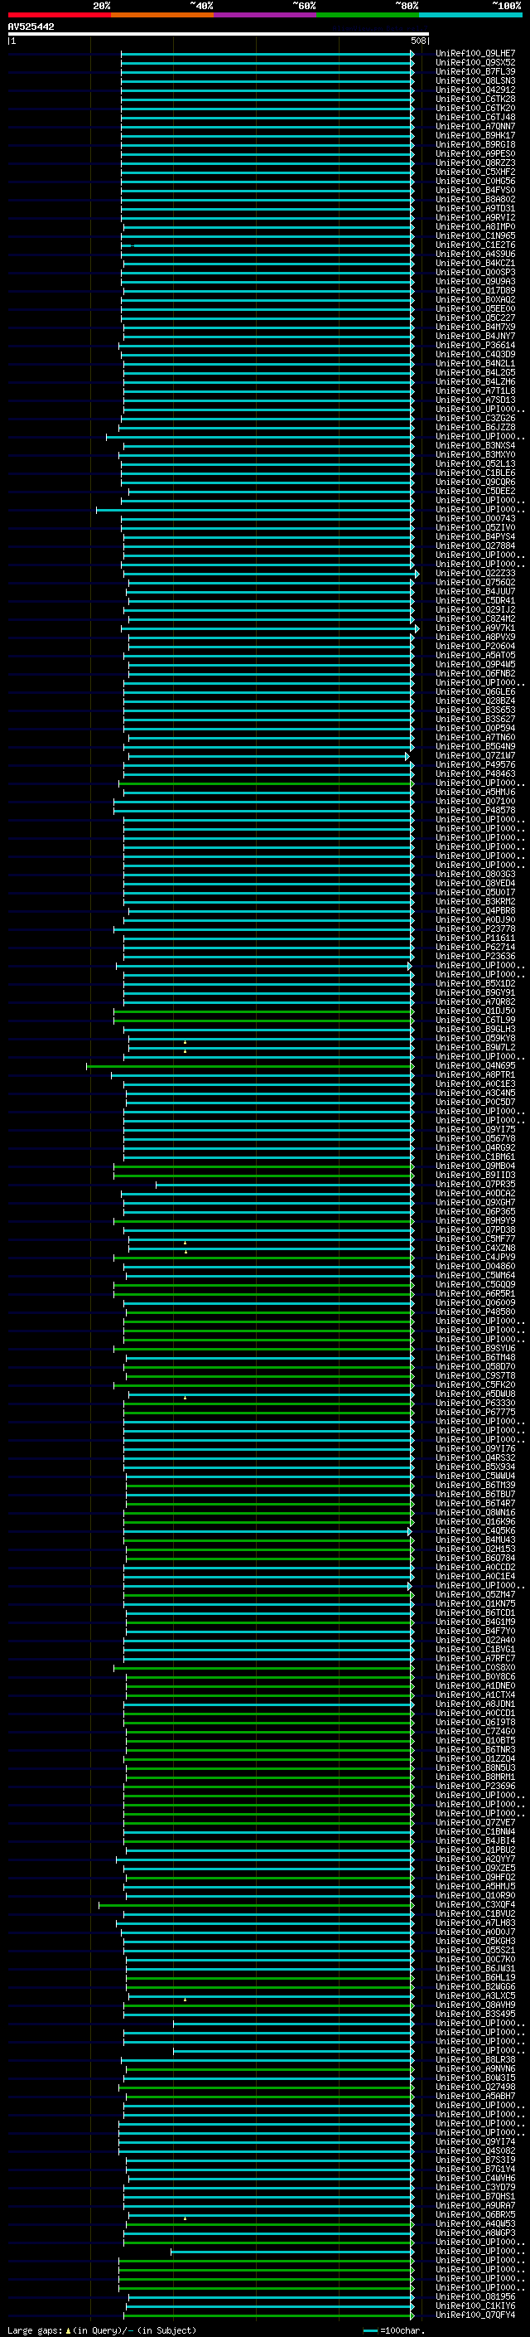The height and width of the screenshot is (2337, 530).
Task: Select the UniRef100_B6JZZ8 label
Action: point(475,427)
